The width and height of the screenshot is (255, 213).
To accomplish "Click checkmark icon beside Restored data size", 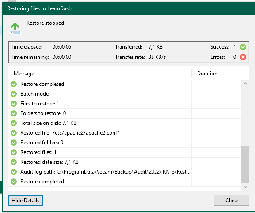I will click(x=14, y=162).
